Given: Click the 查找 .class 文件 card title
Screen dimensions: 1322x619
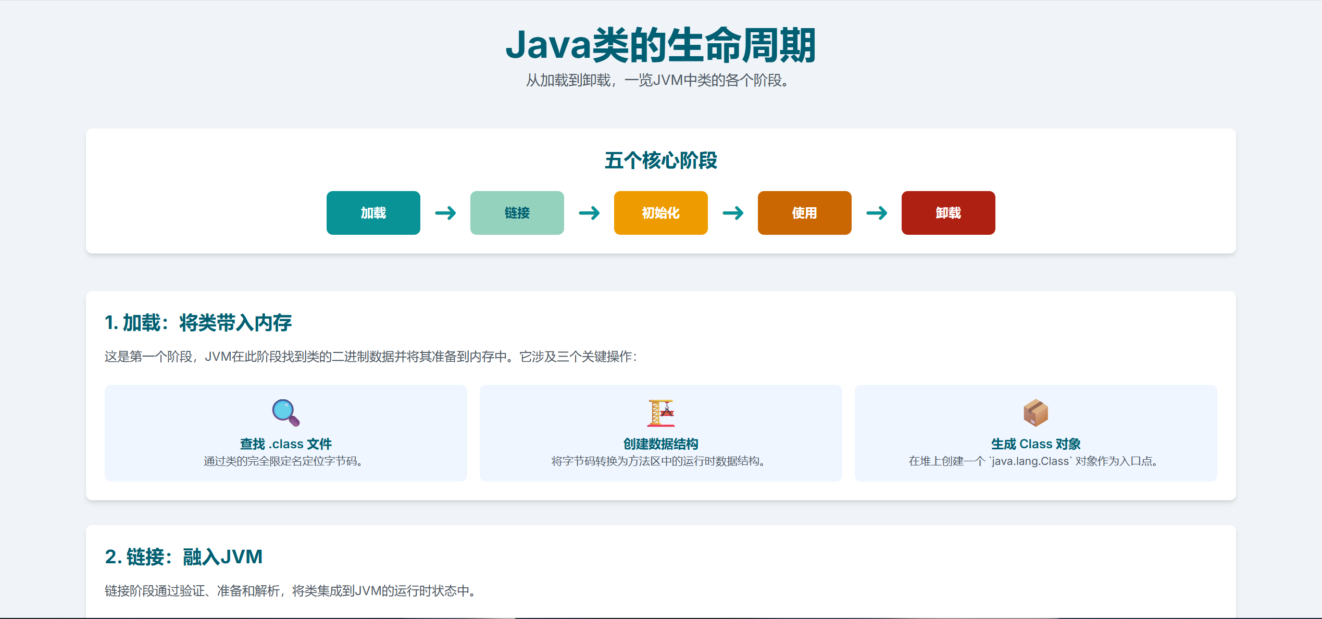Looking at the screenshot, I should [285, 444].
